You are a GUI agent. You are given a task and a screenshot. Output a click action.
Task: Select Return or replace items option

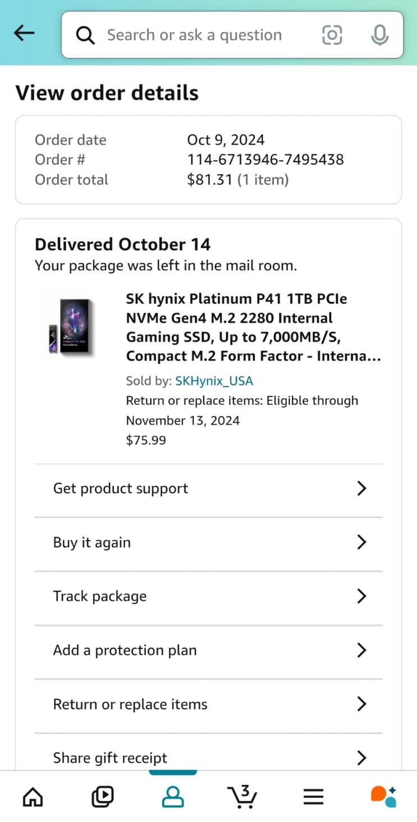[x=130, y=704]
